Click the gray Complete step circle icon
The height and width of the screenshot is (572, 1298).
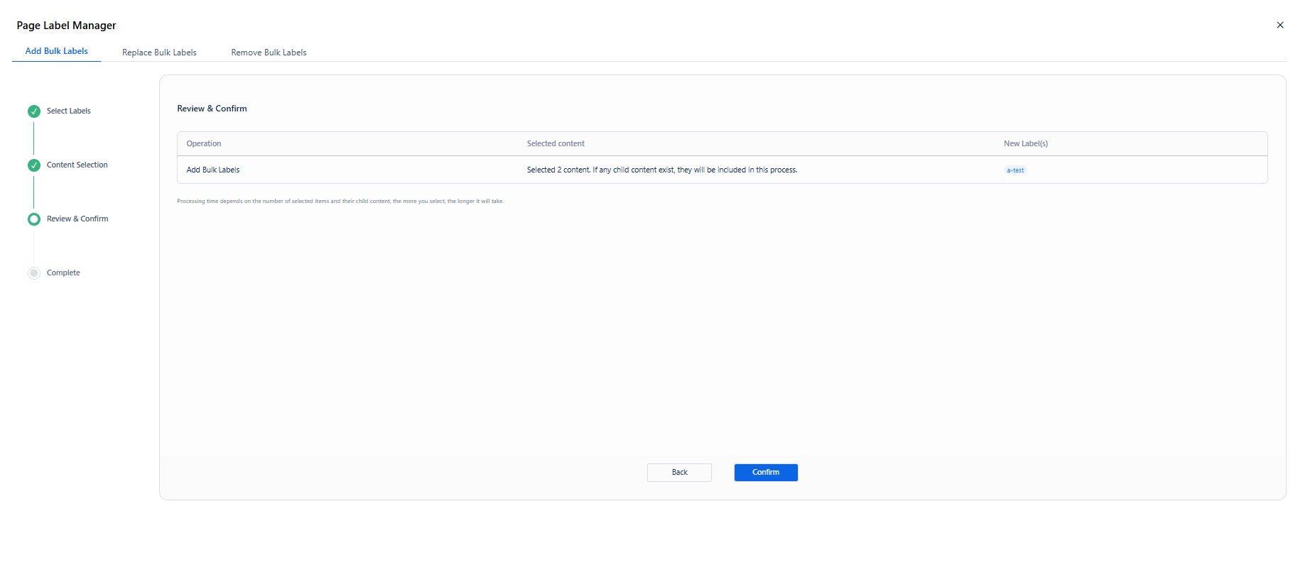[x=34, y=273]
